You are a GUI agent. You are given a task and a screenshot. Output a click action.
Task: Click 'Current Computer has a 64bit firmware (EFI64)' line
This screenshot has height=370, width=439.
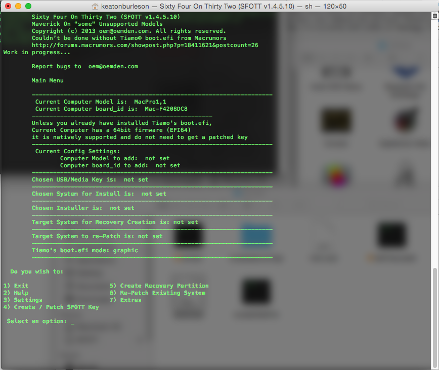coord(111,130)
